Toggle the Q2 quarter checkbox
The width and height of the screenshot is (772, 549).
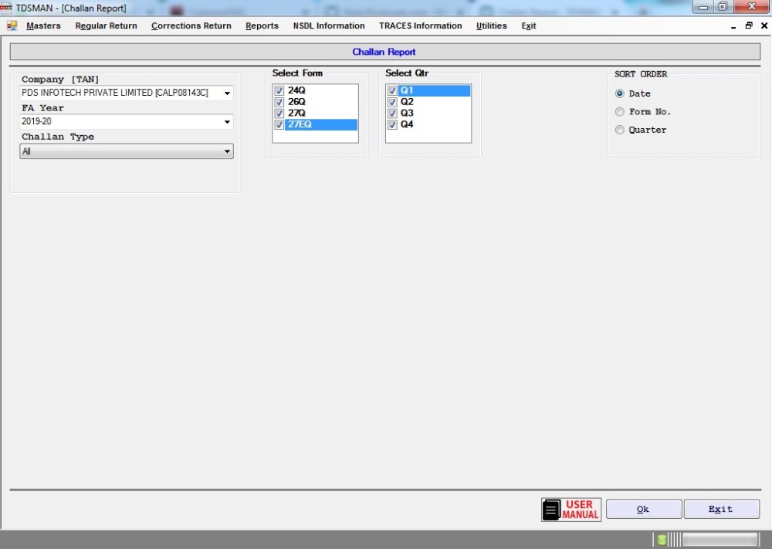(392, 102)
